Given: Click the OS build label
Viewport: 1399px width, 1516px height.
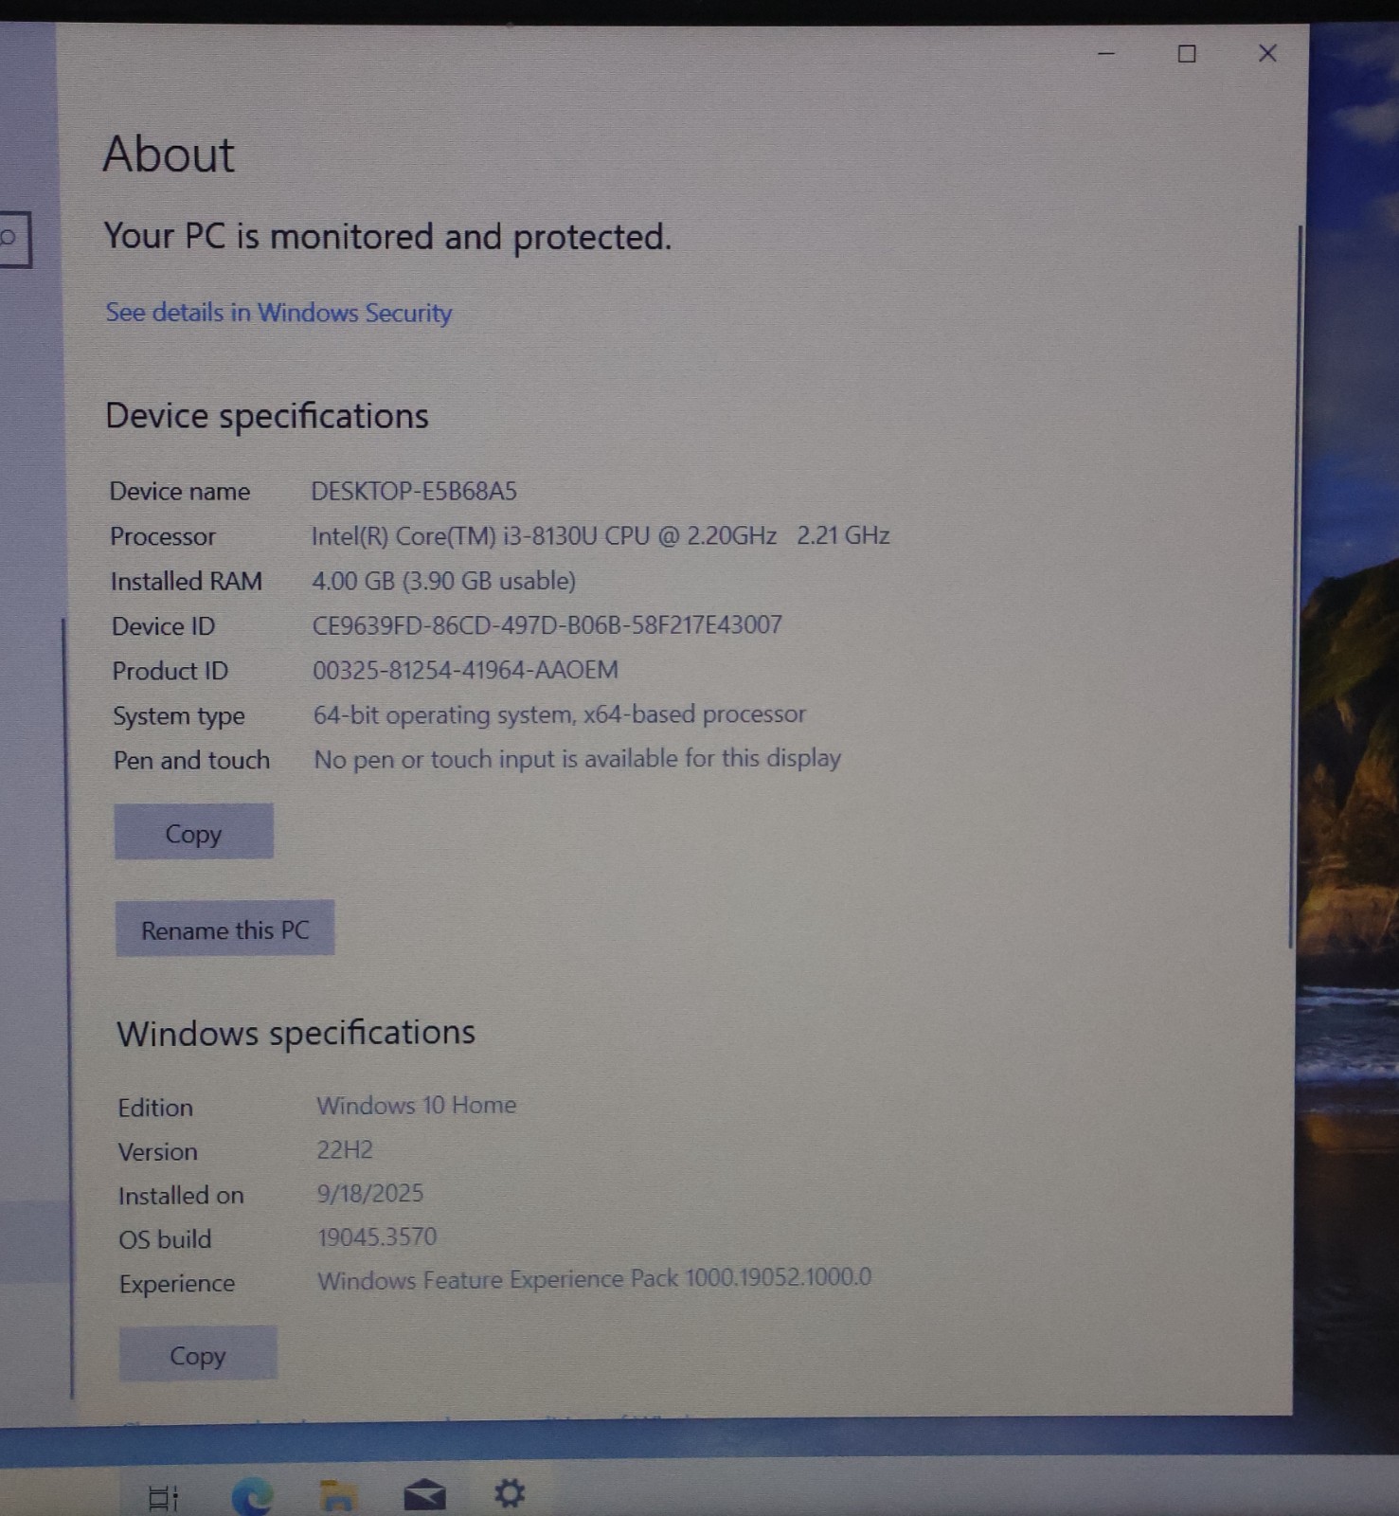Looking at the screenshot, I should [x=165, y=1240].
